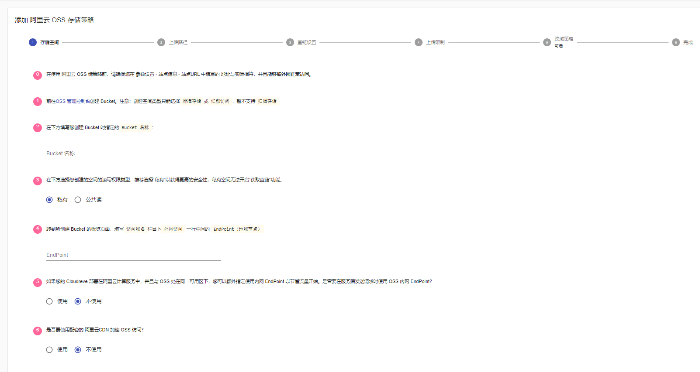Click the 完成 step label
Viewport: 700px width, 372px height.
click(688, 42)
